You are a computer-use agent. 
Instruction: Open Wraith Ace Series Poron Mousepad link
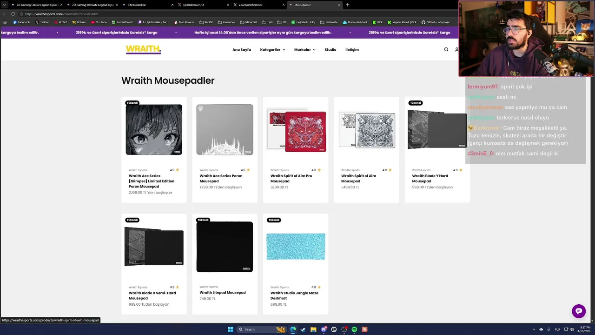(221, 179)
